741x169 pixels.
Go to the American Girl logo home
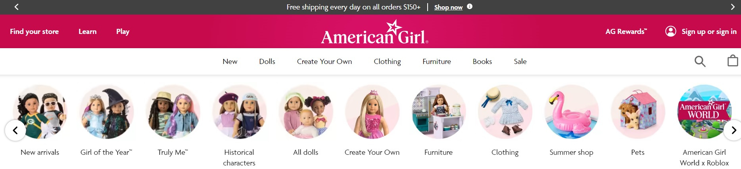tap(375, 32)
